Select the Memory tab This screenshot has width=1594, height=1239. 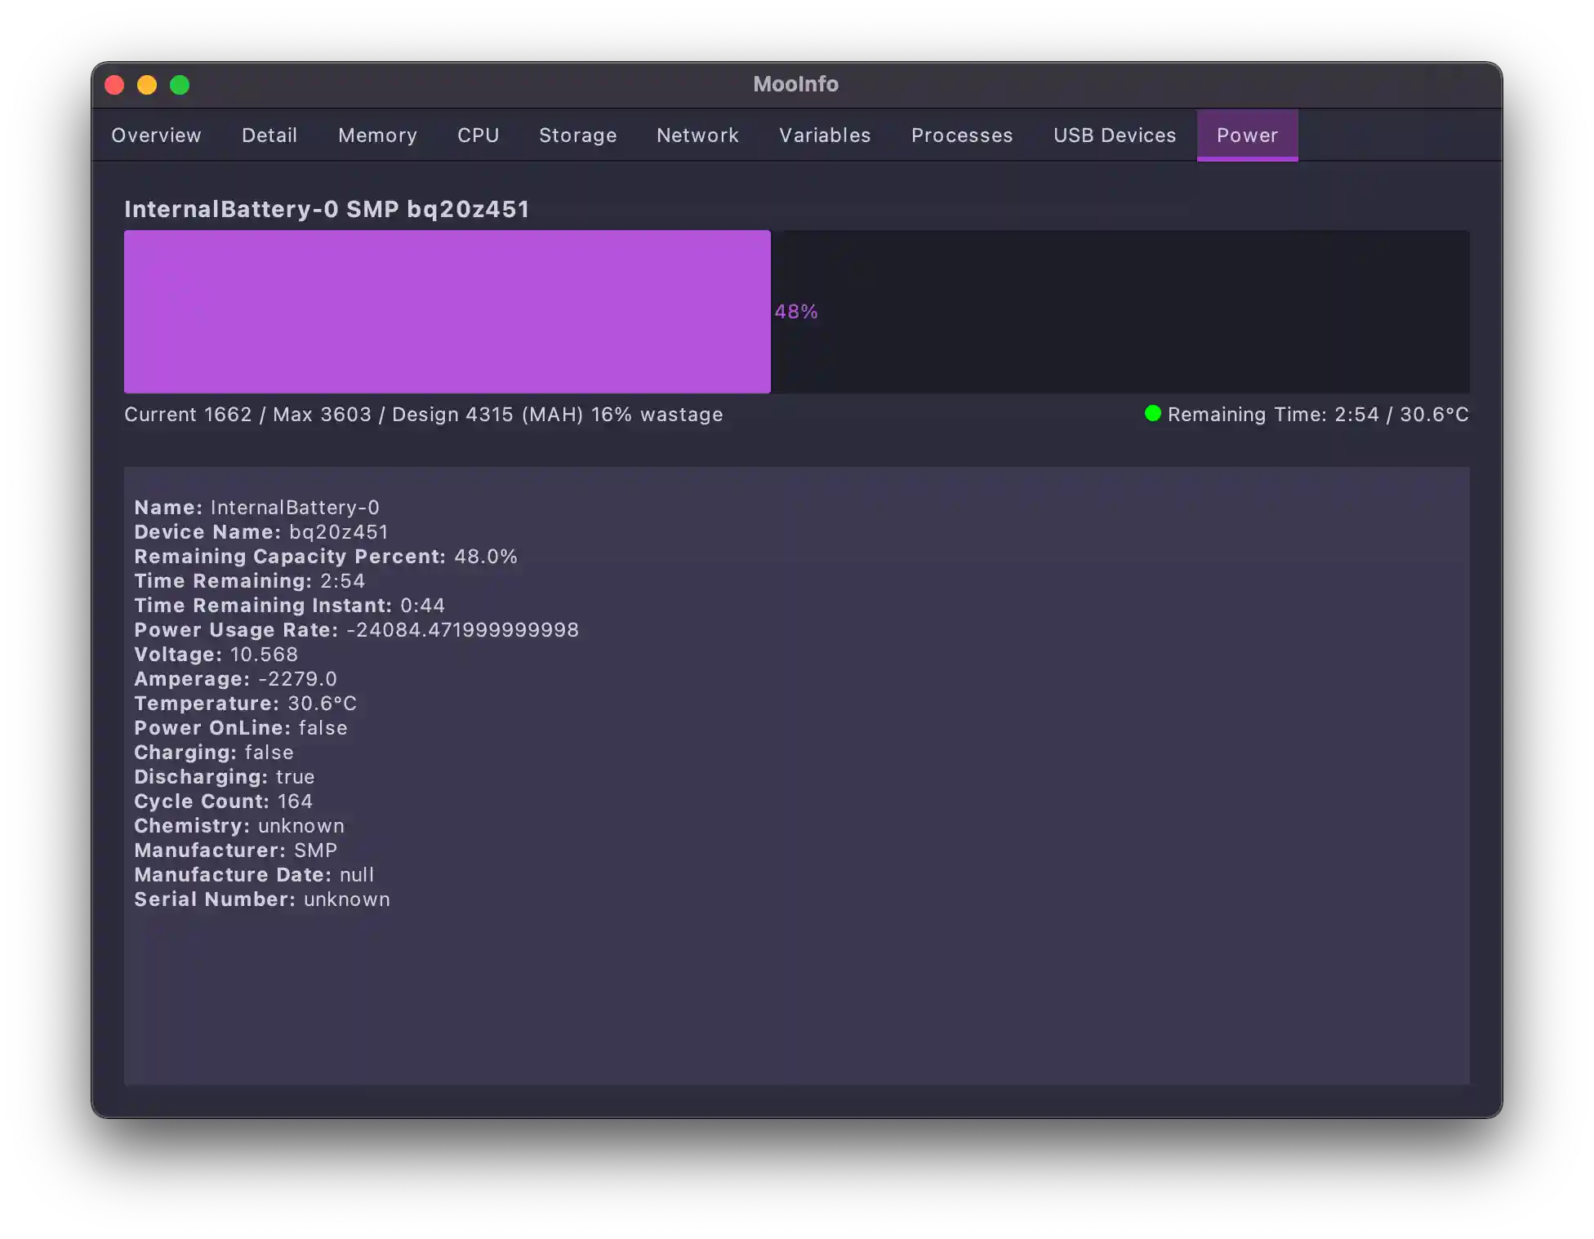click(x=377, y=135)
